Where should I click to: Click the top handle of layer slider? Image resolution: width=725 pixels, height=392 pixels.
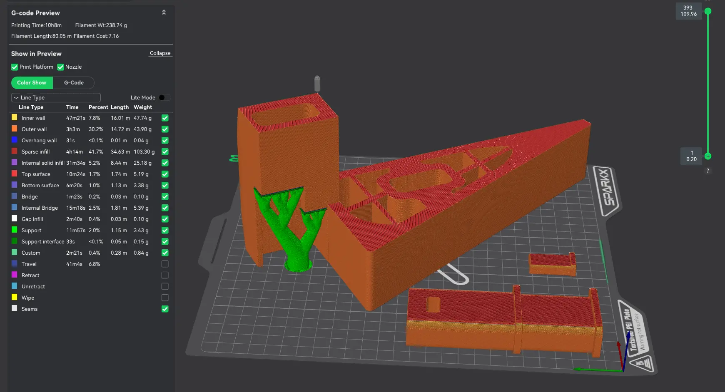[x=708, y=11]
